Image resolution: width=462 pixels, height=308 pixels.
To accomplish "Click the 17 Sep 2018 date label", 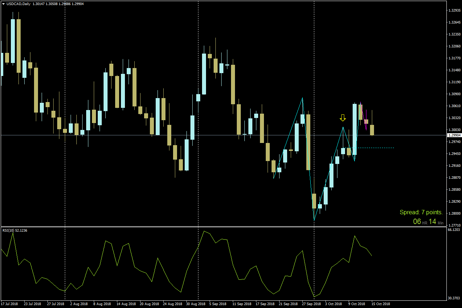I will tap(265, 304).
